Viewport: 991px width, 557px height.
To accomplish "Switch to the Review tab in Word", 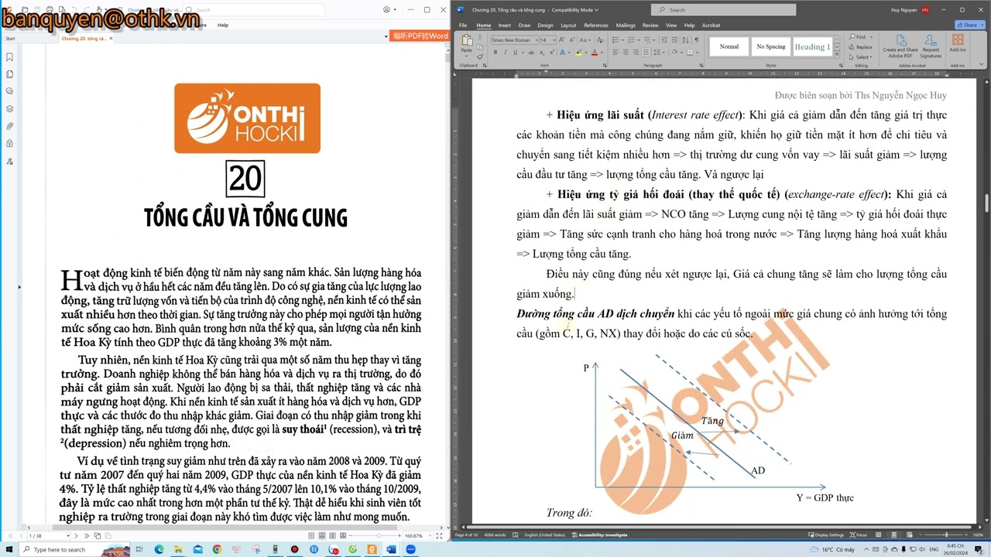I will pos(650,25).
